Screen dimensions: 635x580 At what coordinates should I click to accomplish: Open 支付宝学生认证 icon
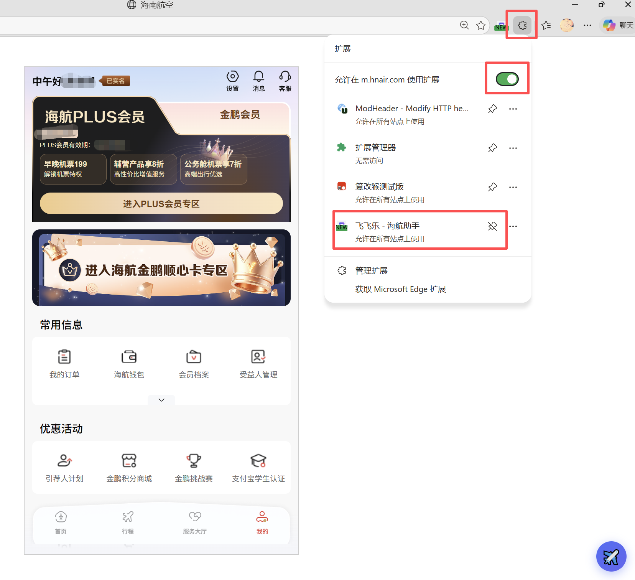(258, 468)
